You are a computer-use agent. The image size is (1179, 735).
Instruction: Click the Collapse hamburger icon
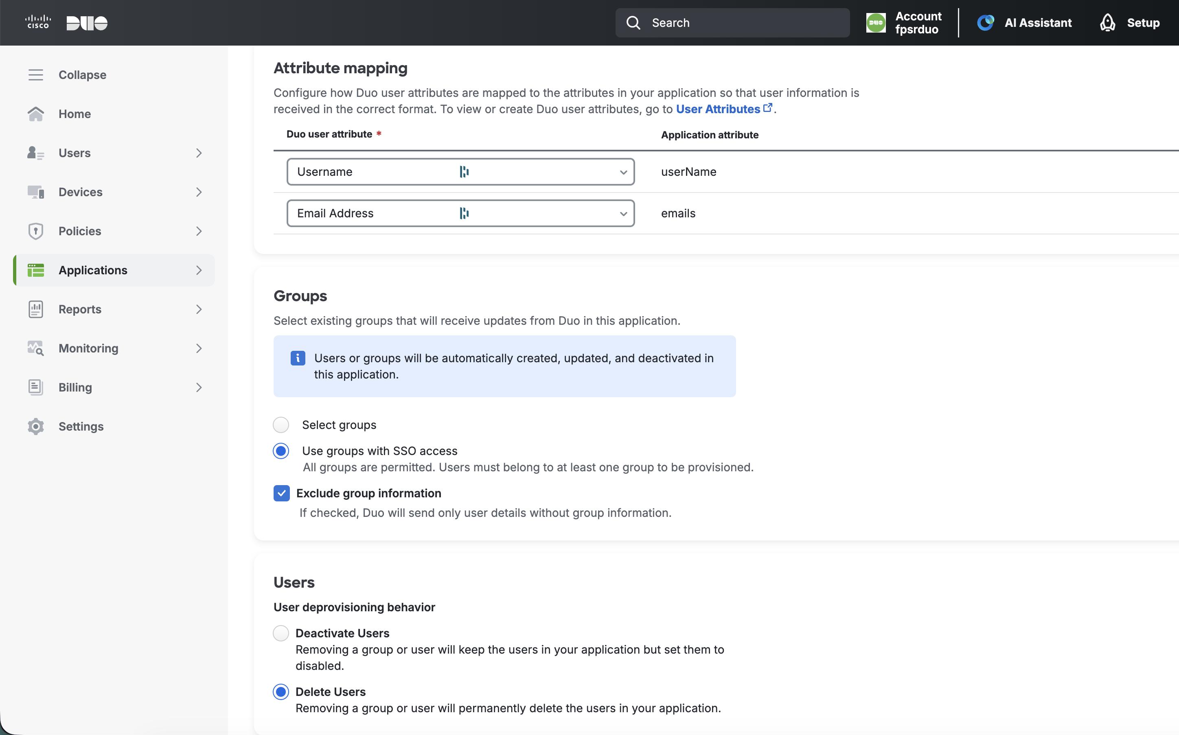click(35, 75)
